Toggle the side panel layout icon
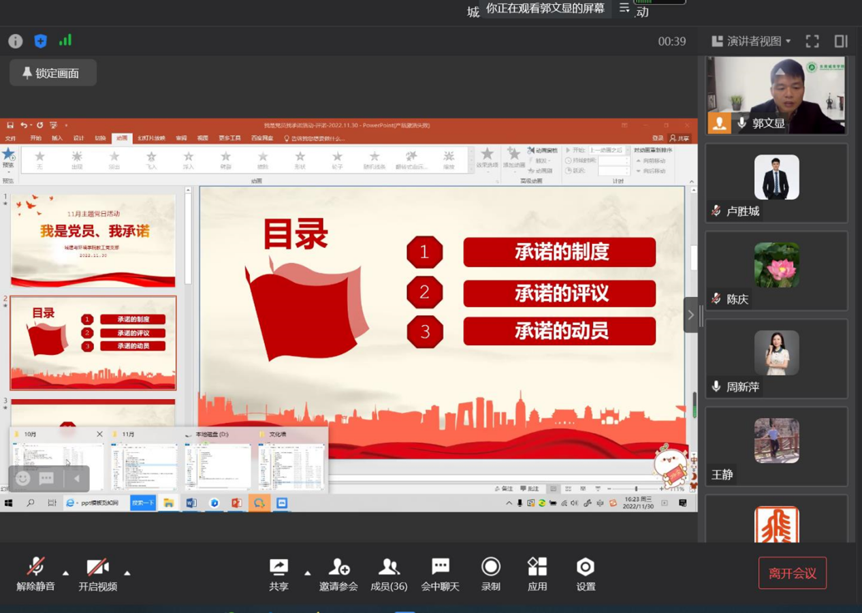This screenshot has width=862, height=613. tap(841, 42)
